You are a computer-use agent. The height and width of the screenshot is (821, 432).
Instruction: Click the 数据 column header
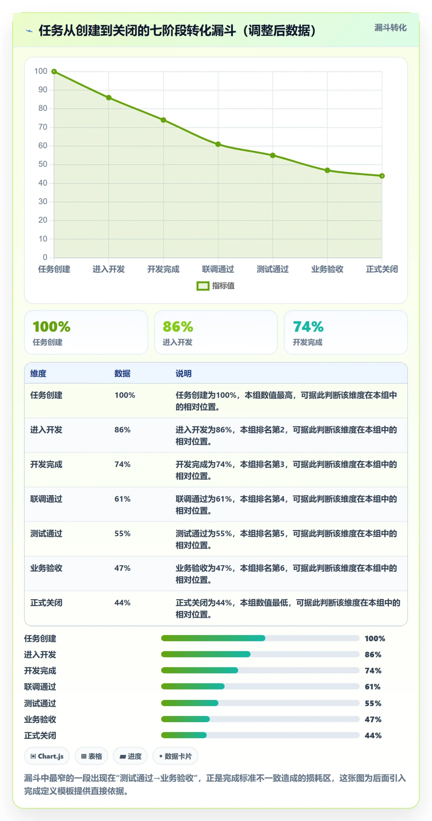point(122,373)
